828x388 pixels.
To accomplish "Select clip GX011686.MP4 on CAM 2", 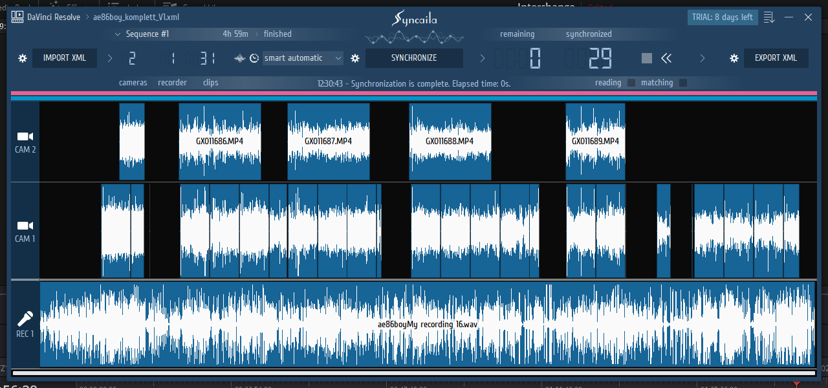I will point(220,141).
